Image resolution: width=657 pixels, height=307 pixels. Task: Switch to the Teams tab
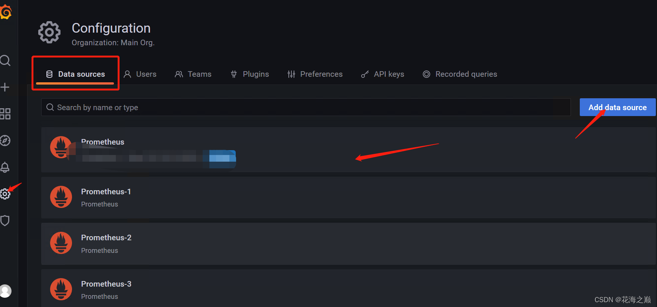193,74
